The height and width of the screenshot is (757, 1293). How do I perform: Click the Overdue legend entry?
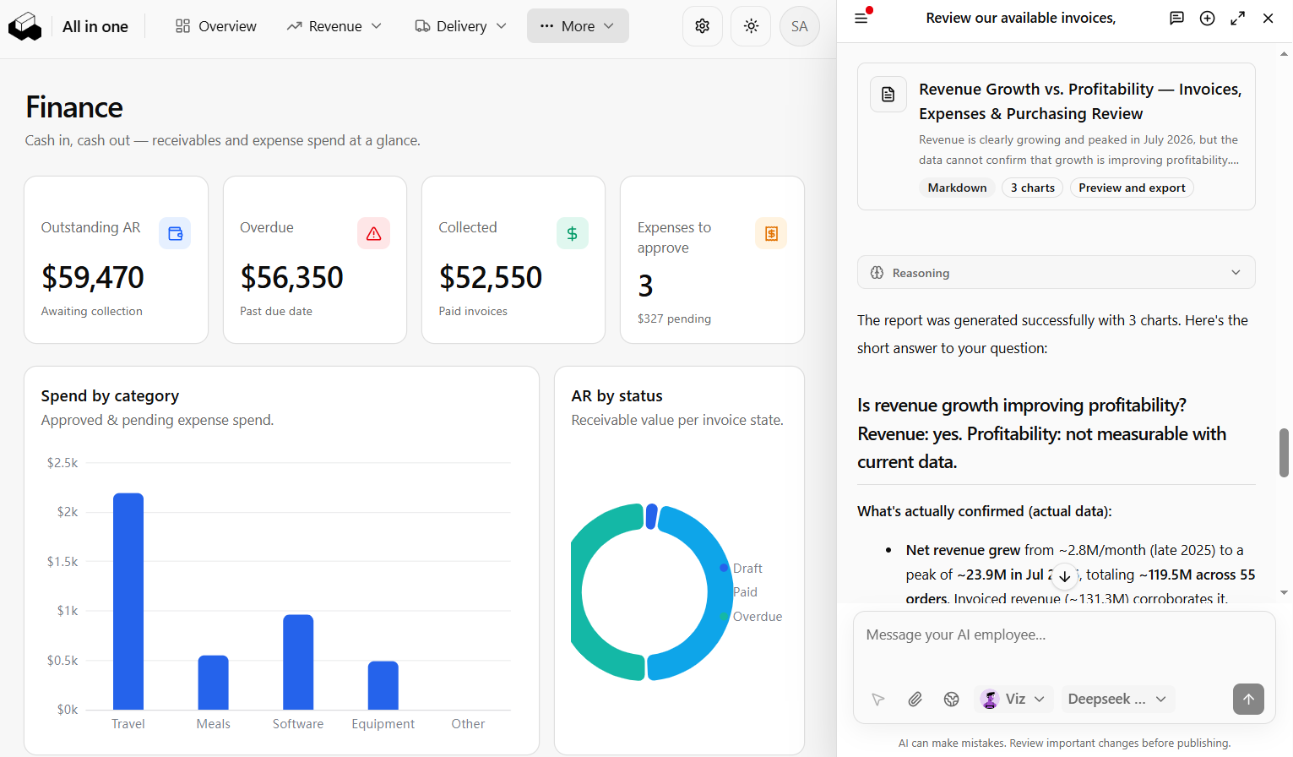tap(751, 617)
